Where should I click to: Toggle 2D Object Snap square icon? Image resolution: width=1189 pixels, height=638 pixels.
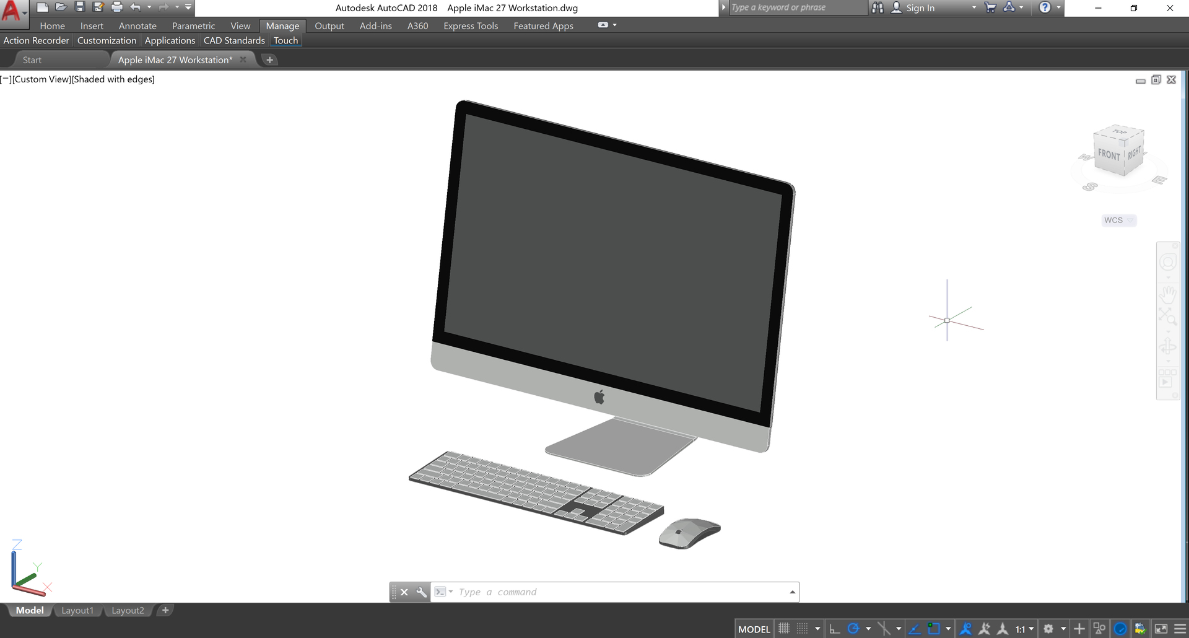934,629
